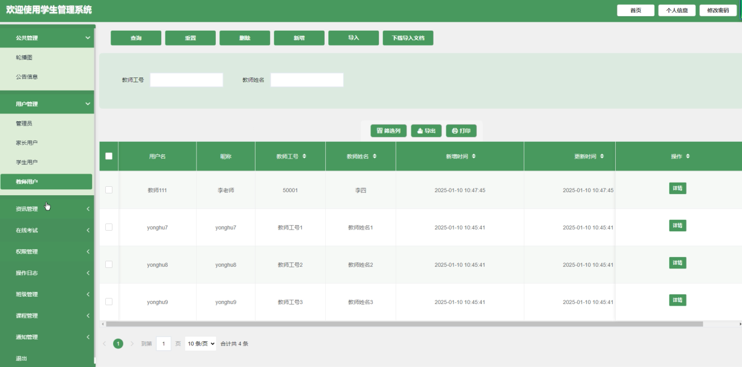This screenshot has width=742, height=367.
Task: Click the 新增 add button
Action: (x=299, y=38)
